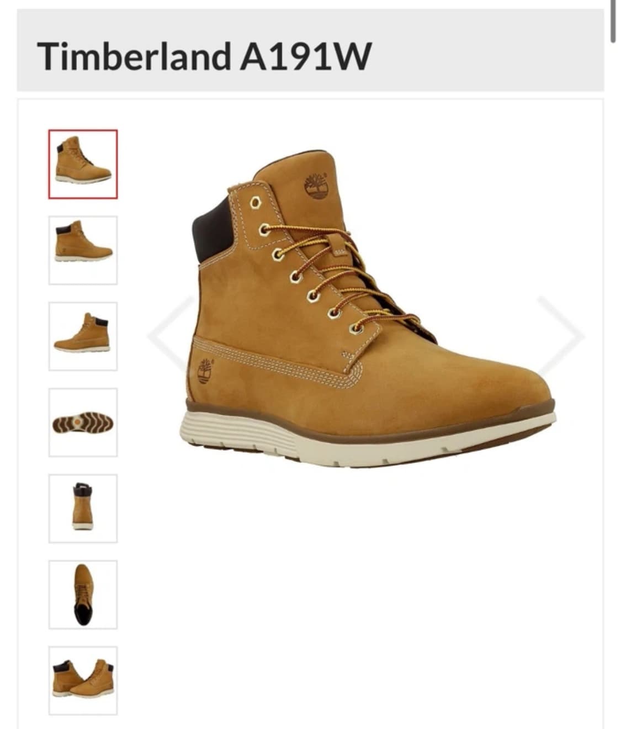Click the dark padded collar on main boot
The width and height of the screenshot is (621, 729).
[211, 232]
